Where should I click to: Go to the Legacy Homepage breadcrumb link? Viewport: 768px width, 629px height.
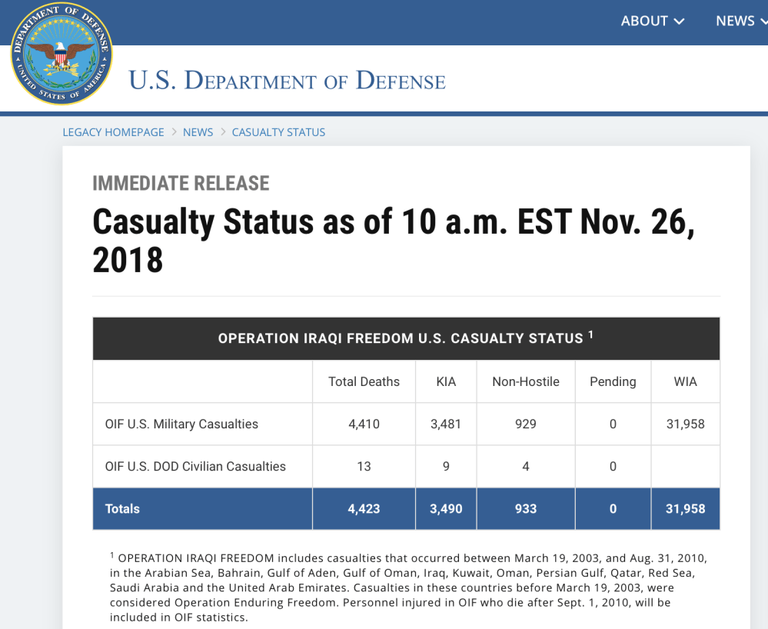click(113, 132)
